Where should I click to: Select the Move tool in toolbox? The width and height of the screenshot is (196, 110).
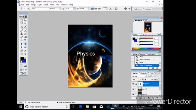pos(25,20)
